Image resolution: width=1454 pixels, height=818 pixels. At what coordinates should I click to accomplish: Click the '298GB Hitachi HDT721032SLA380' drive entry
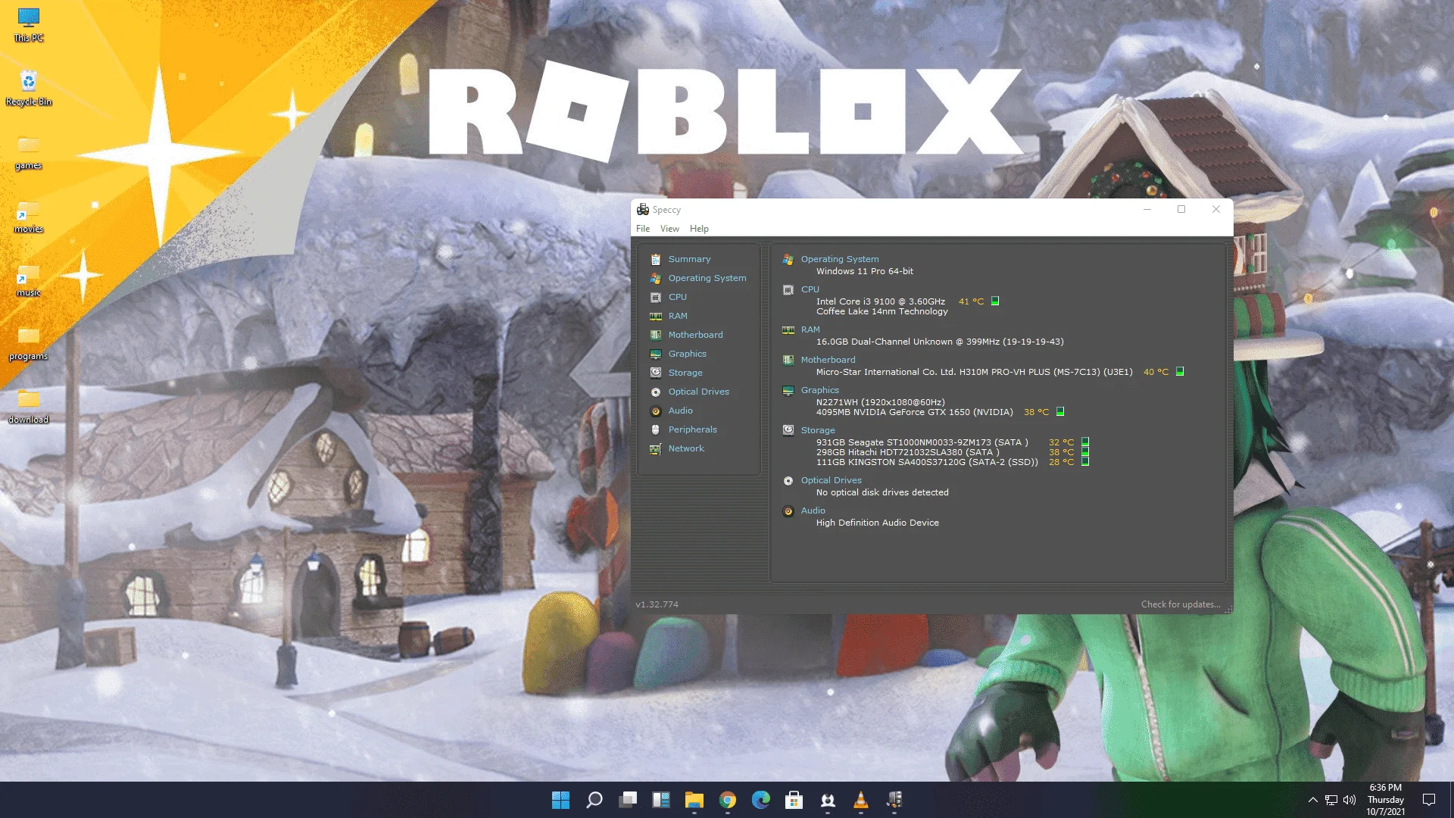[907, 452]
